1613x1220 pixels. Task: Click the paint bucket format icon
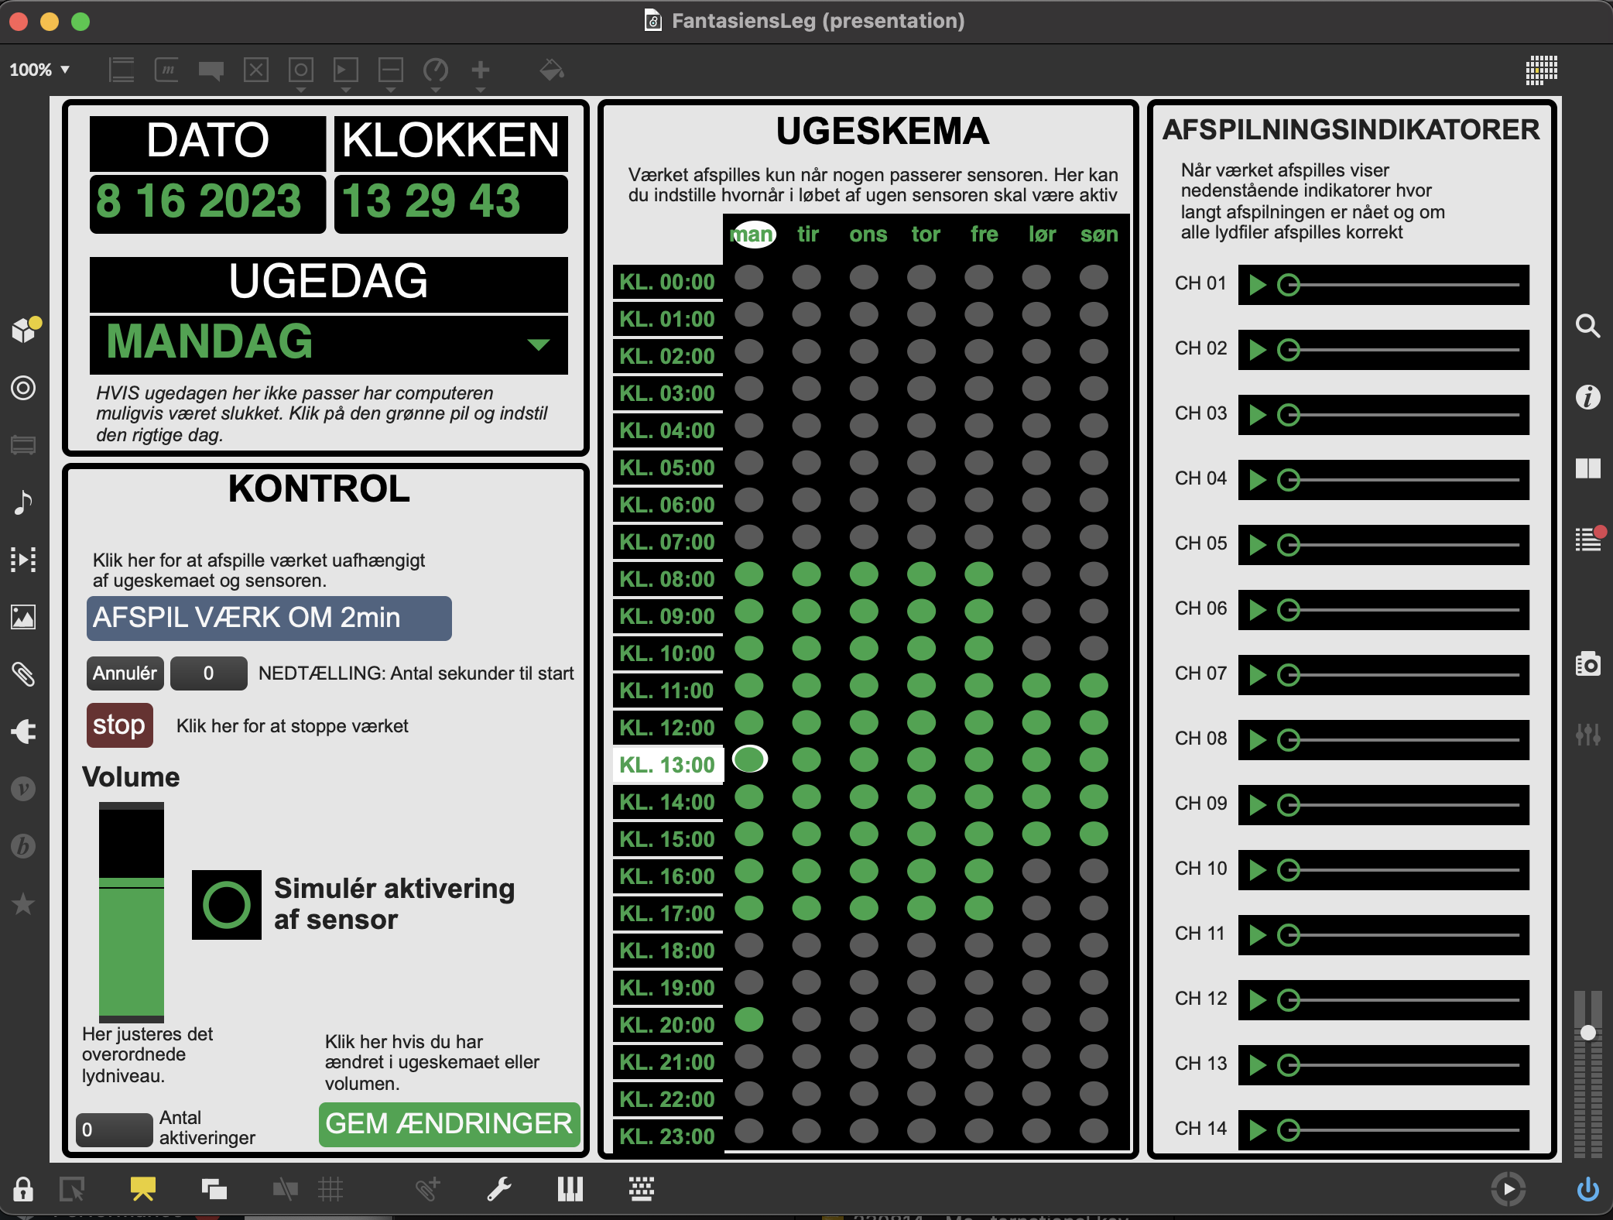tap(552, 70)
